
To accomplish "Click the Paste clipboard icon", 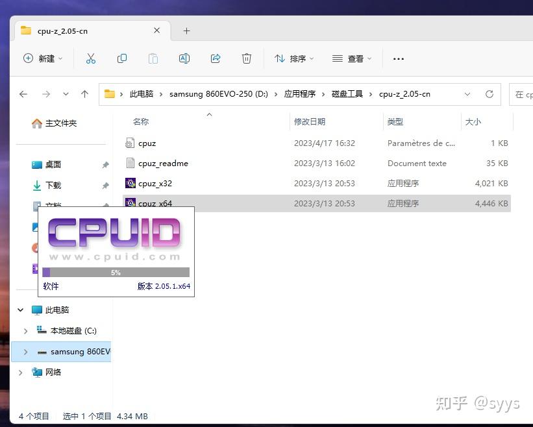I will point(153,59).
